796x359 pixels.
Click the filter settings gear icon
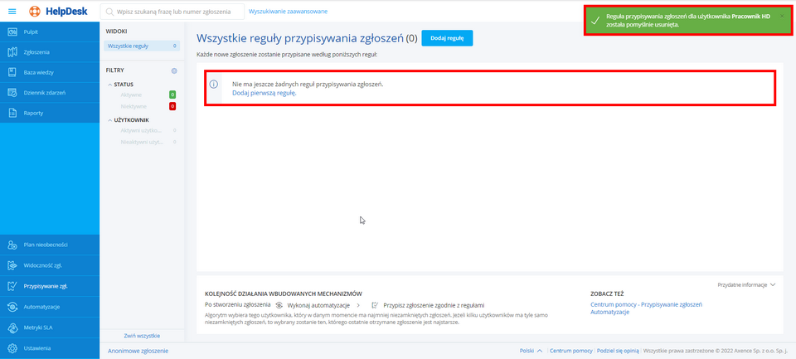173,70
